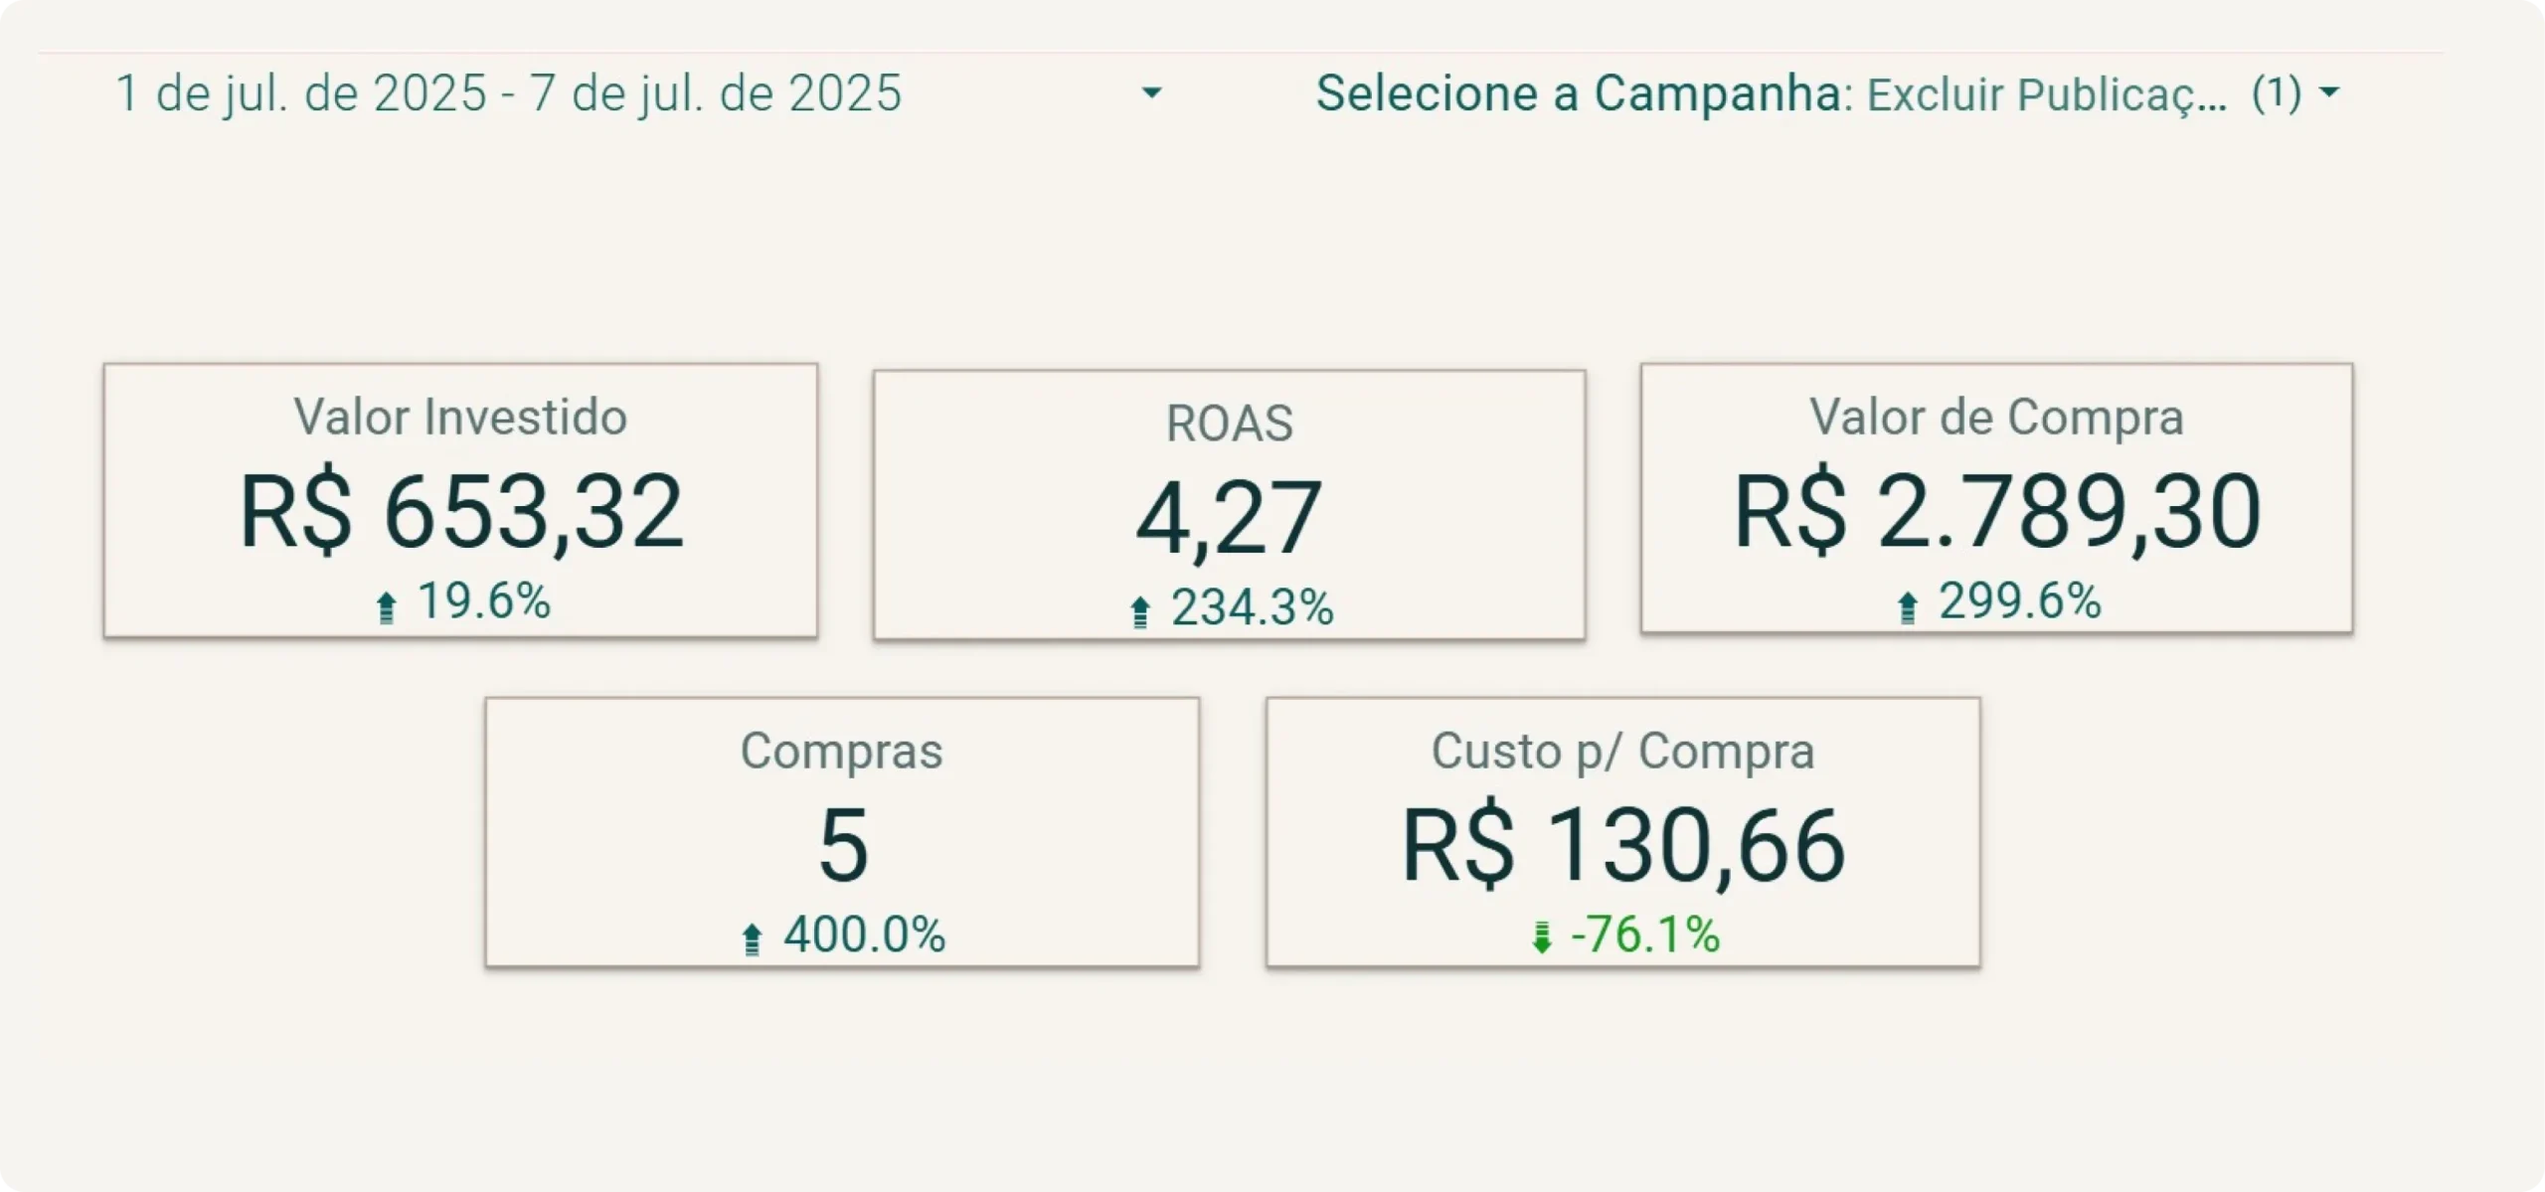This screenshot has height=1192, width=2545.
Task: Click the date range 1 de jul. - 7 de jul. text
Action: pyautogui.click(x=508, y=93)
